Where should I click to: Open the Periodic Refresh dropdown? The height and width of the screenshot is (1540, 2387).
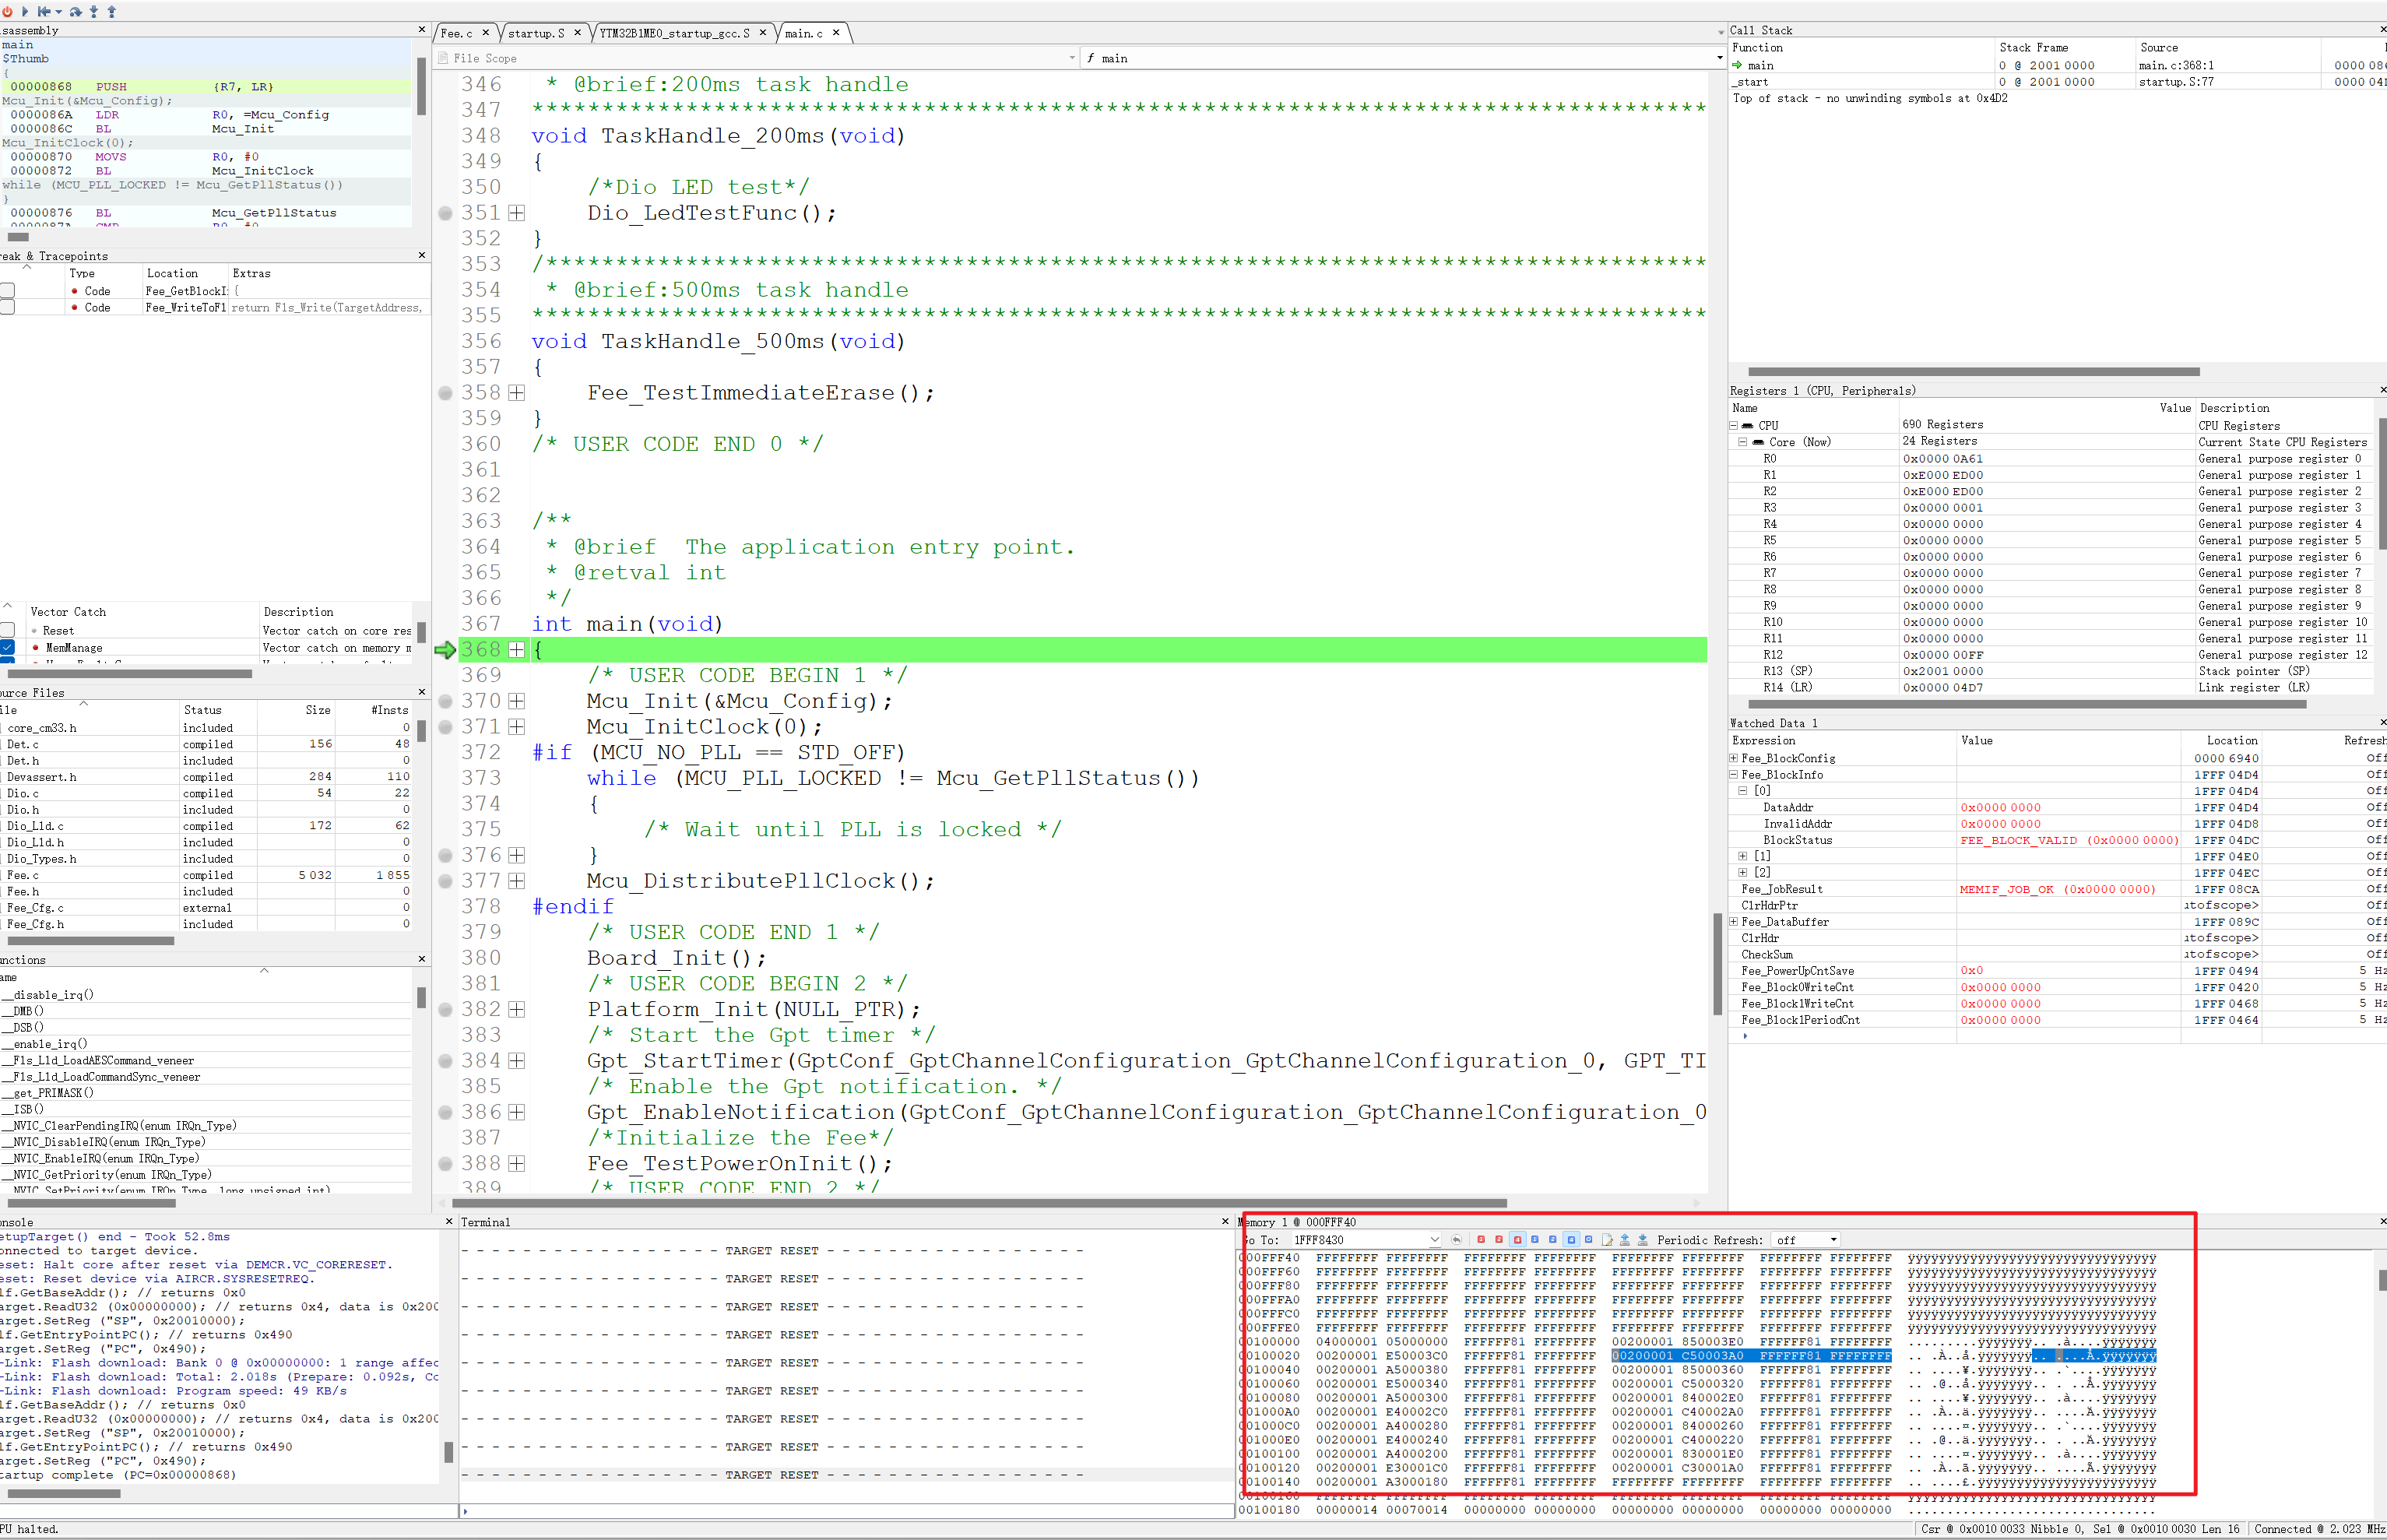1807,1240
